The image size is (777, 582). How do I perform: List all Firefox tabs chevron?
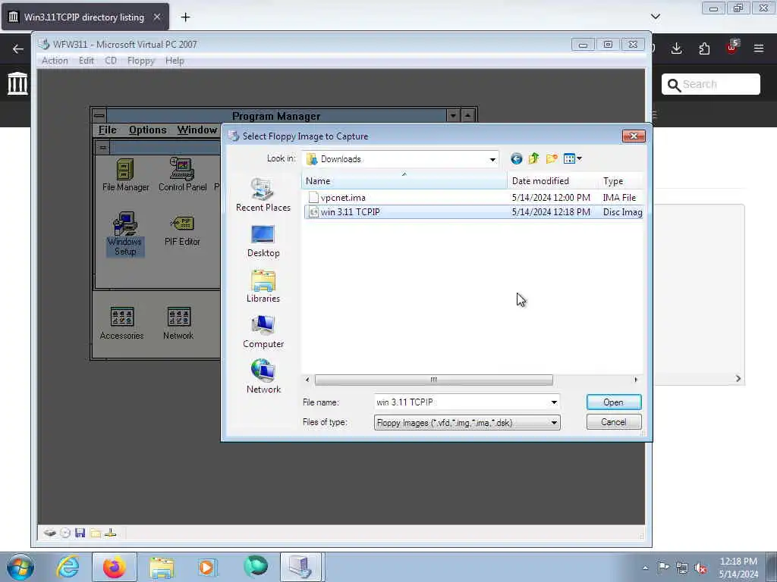point(655,17)
